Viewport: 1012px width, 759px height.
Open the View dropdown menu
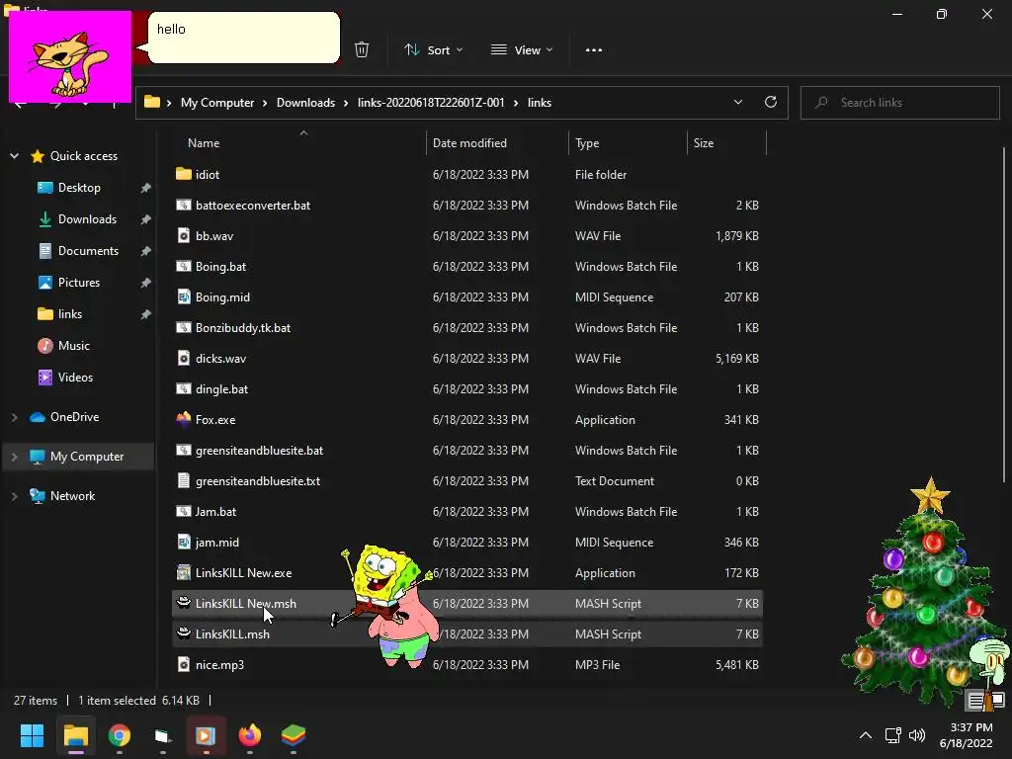coord(522,49)
